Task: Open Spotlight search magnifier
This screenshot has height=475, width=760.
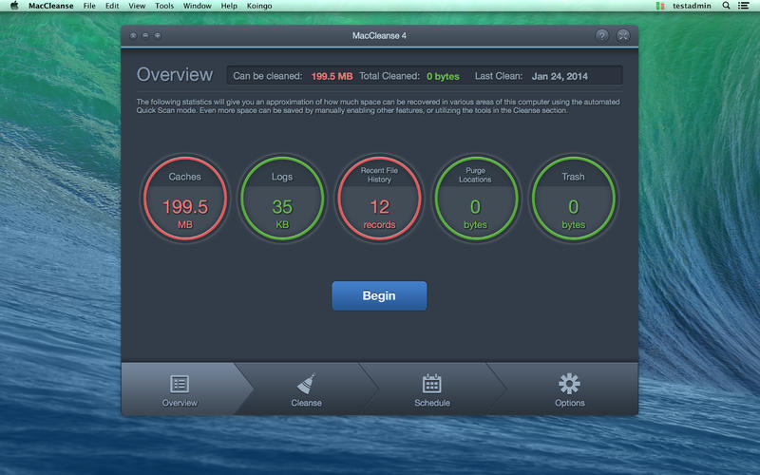Action: coord(726,6)
